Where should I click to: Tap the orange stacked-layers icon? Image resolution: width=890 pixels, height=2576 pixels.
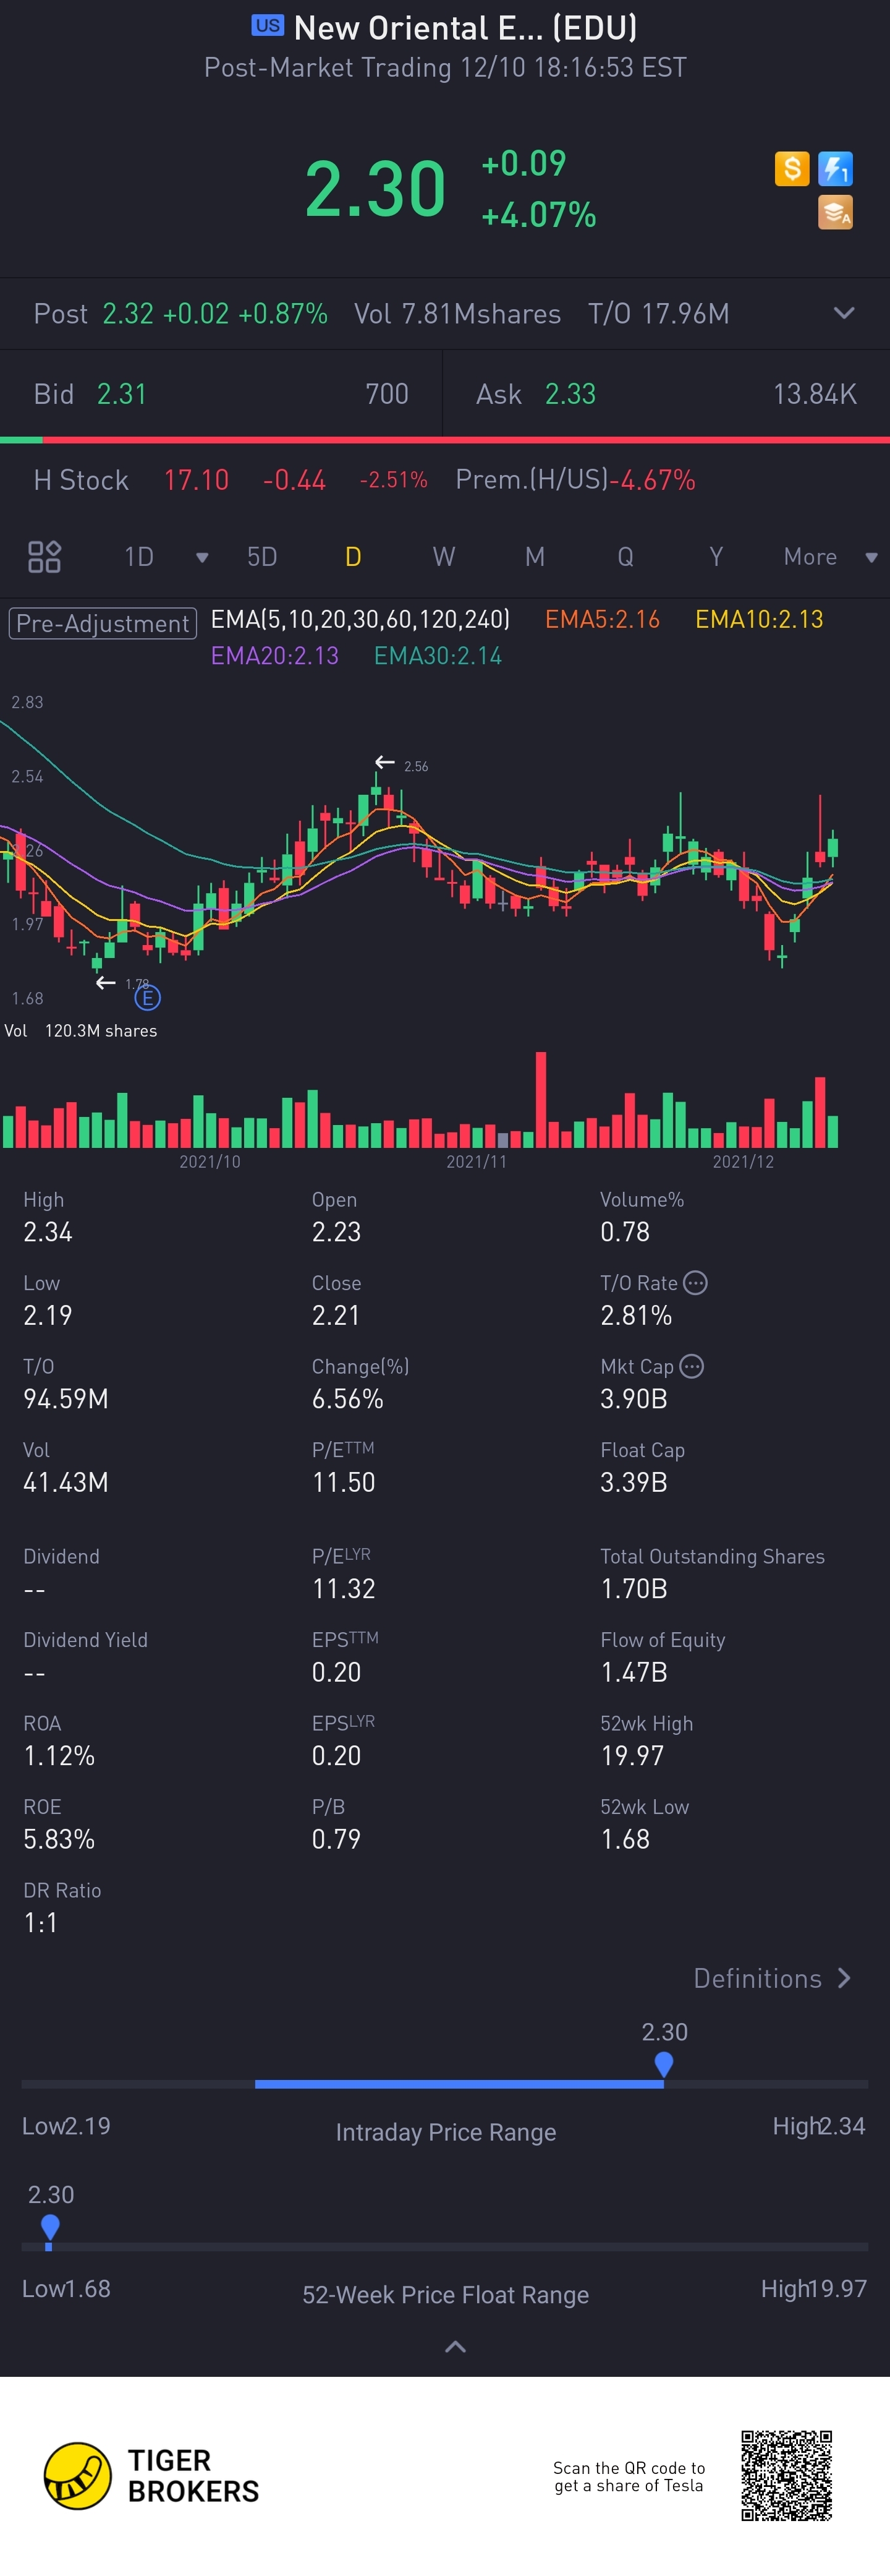click(835, 212)
